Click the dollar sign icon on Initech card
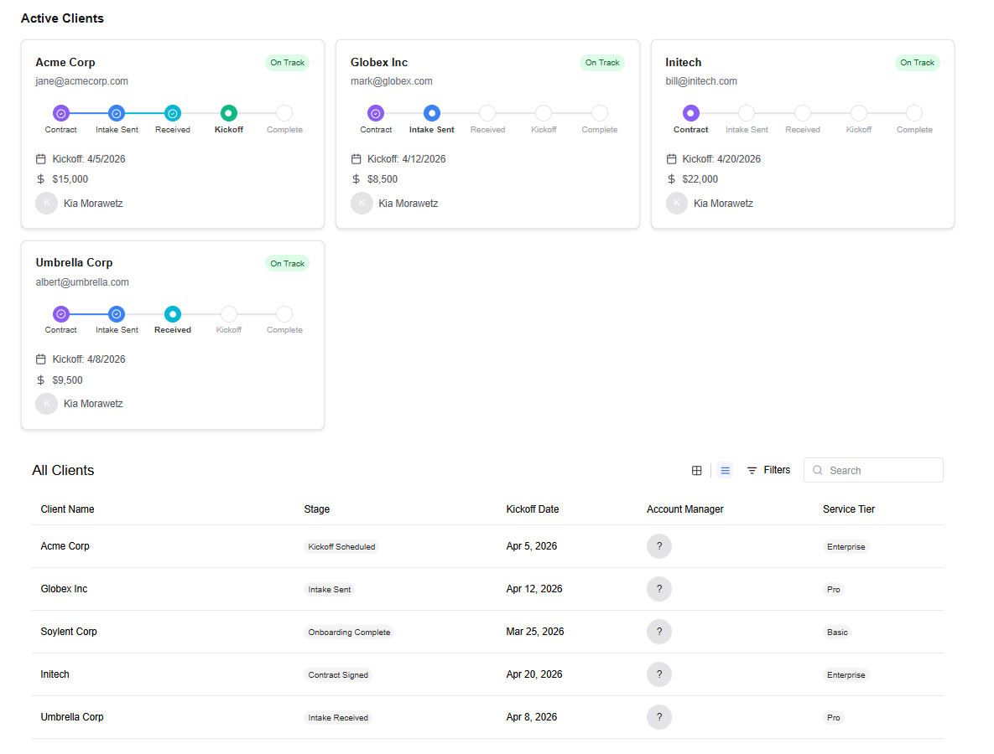The height and width of the screenshot is (754, 994). pos(670,178)
